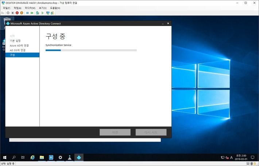Click the green Revert arrow icon

point(42,13)
